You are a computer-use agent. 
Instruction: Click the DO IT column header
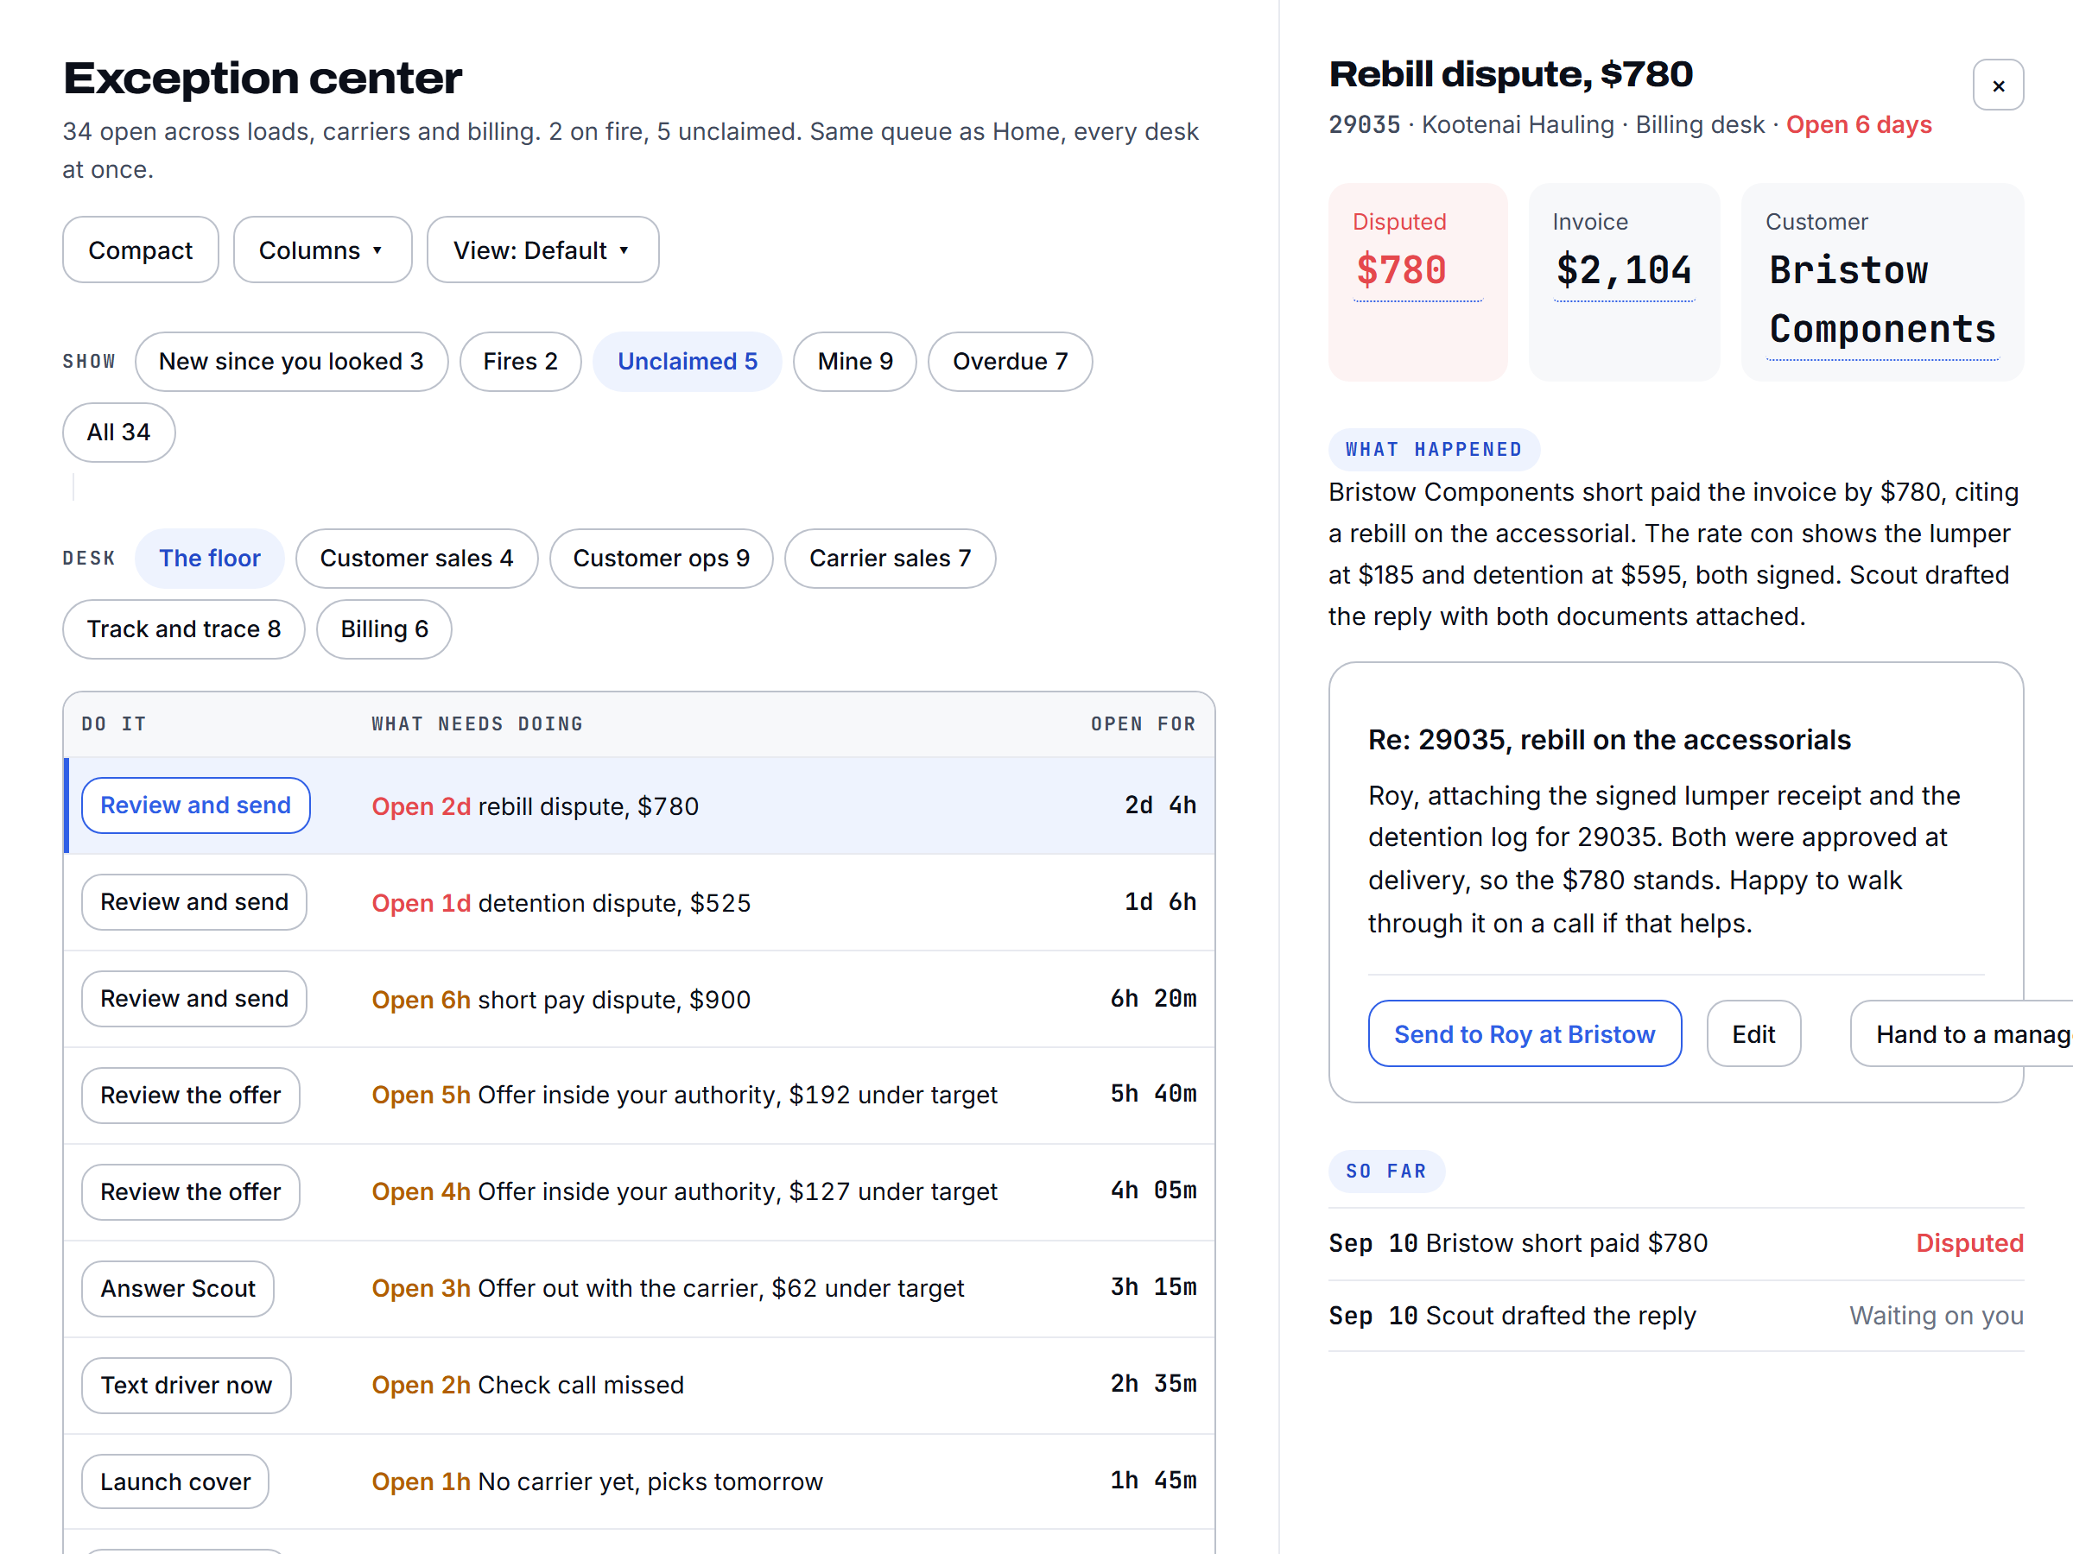click(113, 724)
